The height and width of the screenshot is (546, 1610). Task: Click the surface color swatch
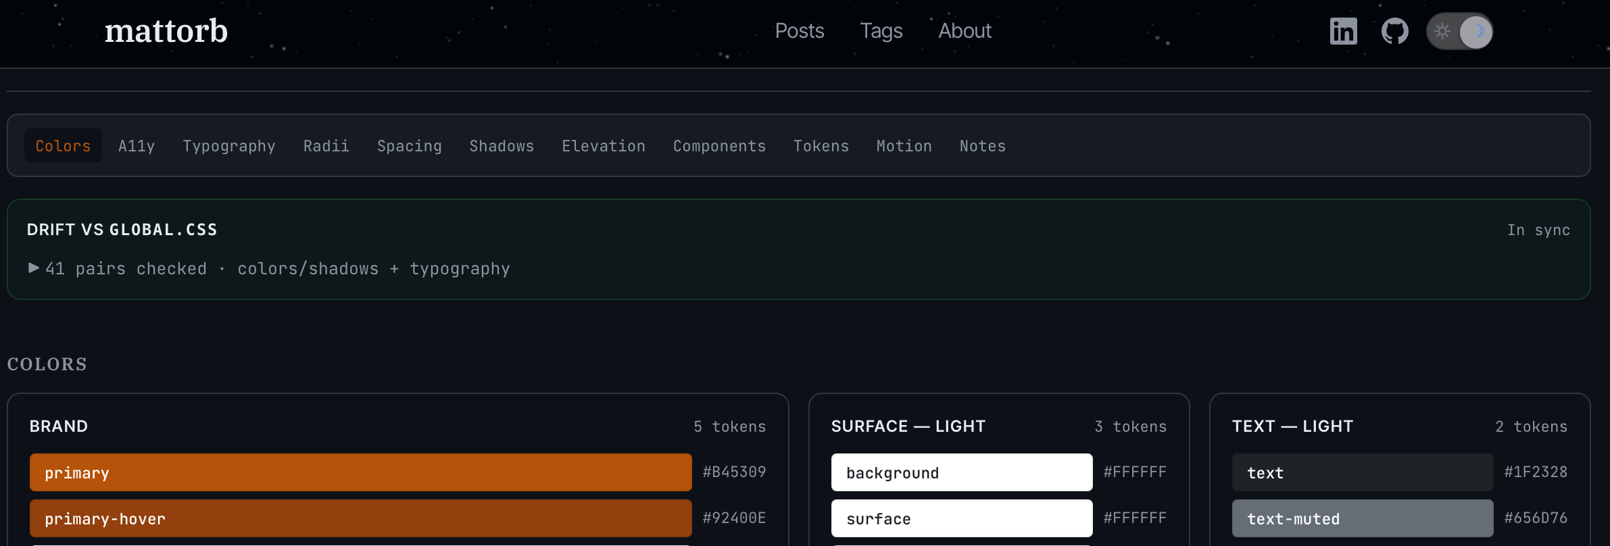coord(962,518)
